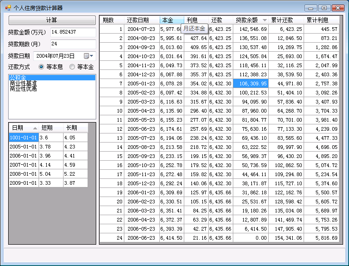Click the 累计利息 column header
The image size is (349, 266).
[321, 20]
